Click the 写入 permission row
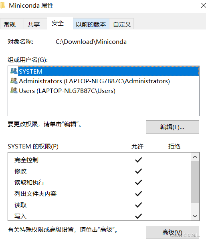Screen dimensions: 206x241 click(99, 216)
